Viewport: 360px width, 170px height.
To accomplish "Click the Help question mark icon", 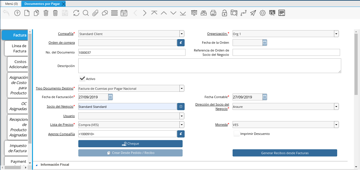I will (17, 13).
